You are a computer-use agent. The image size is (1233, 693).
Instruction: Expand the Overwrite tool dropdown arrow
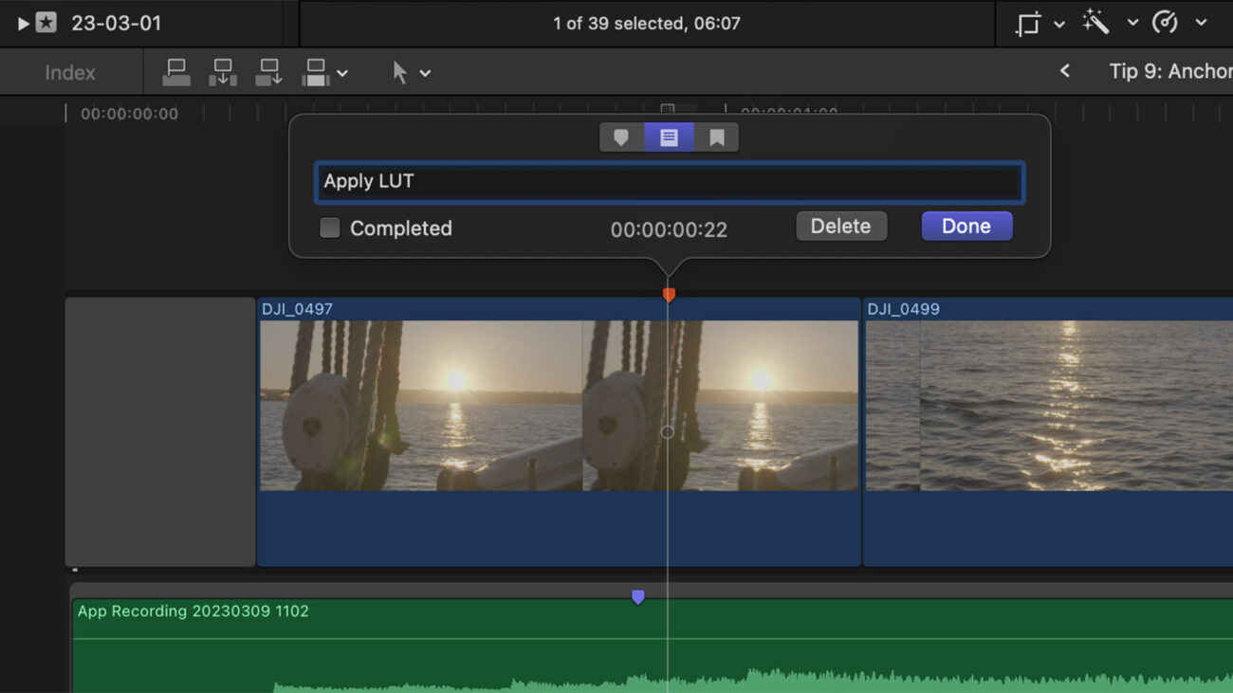(x=342, y=72)
